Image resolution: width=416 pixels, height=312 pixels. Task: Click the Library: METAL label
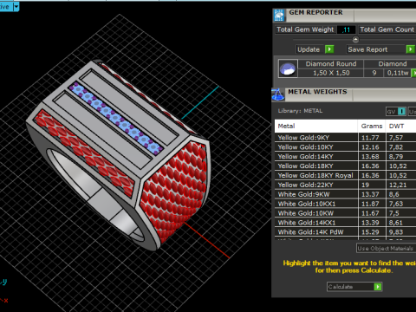(x=300, y=111)
